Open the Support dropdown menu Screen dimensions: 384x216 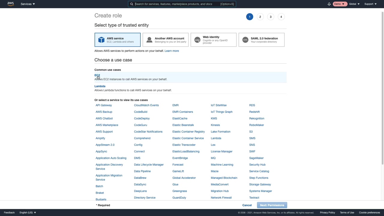point(370,4)
